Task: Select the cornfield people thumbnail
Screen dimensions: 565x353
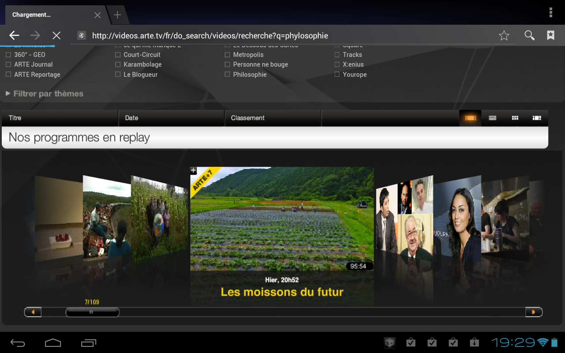Action: click(160, 217)
